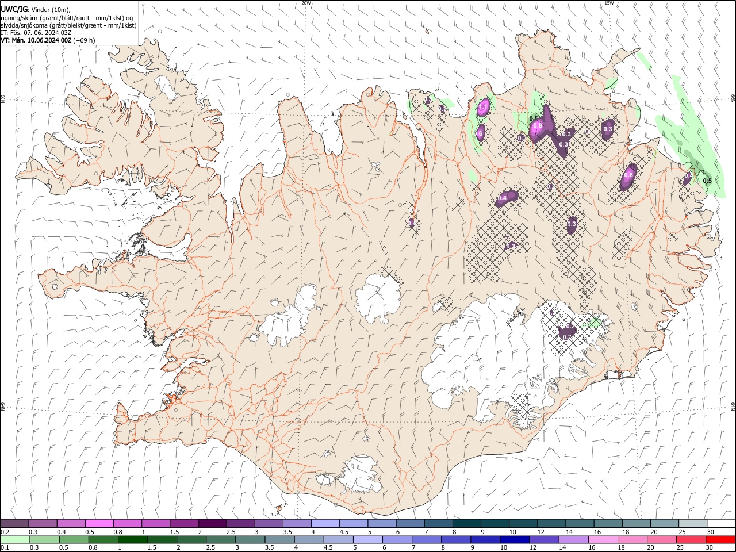This screenshot has width=736, height=552.
Task: Pick darkest purple upper swatch labelled 2
Action: coord(212,523)
